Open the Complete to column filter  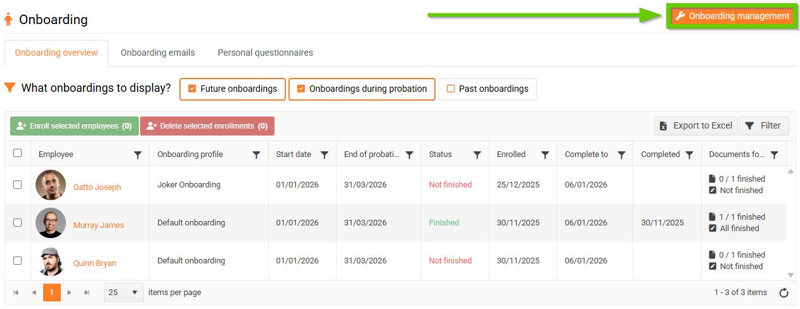[621, 154]
